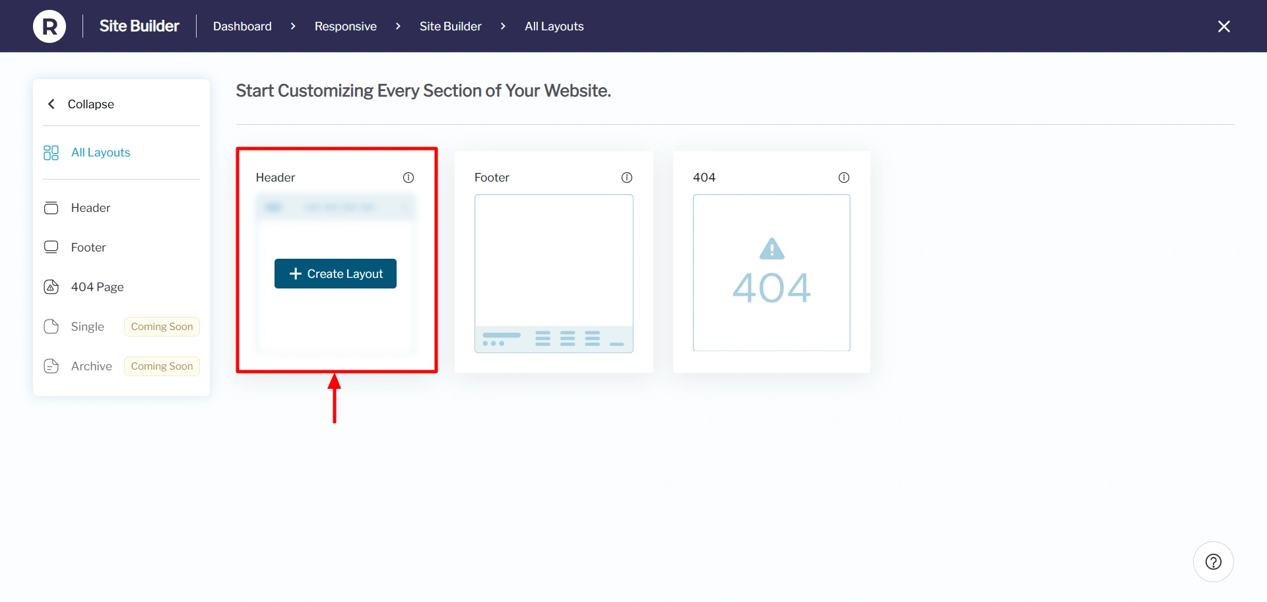The width and height of the screenshot is (1267, 602).
Task: Open All Layouts in the sidebar menu
Action: (x=101, y=152)
